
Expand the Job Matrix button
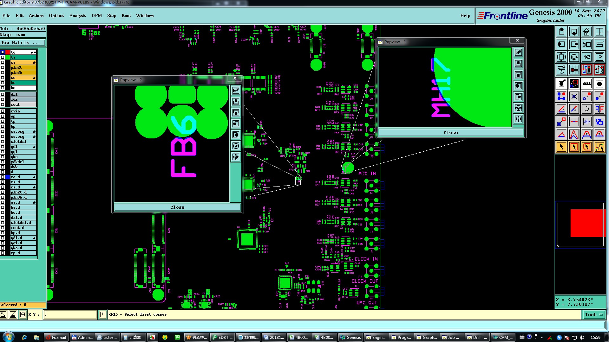(x=22, y=42)
